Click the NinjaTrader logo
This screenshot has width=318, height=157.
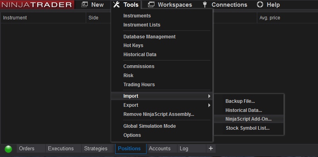pyautogui.click(x=37, y=5)
